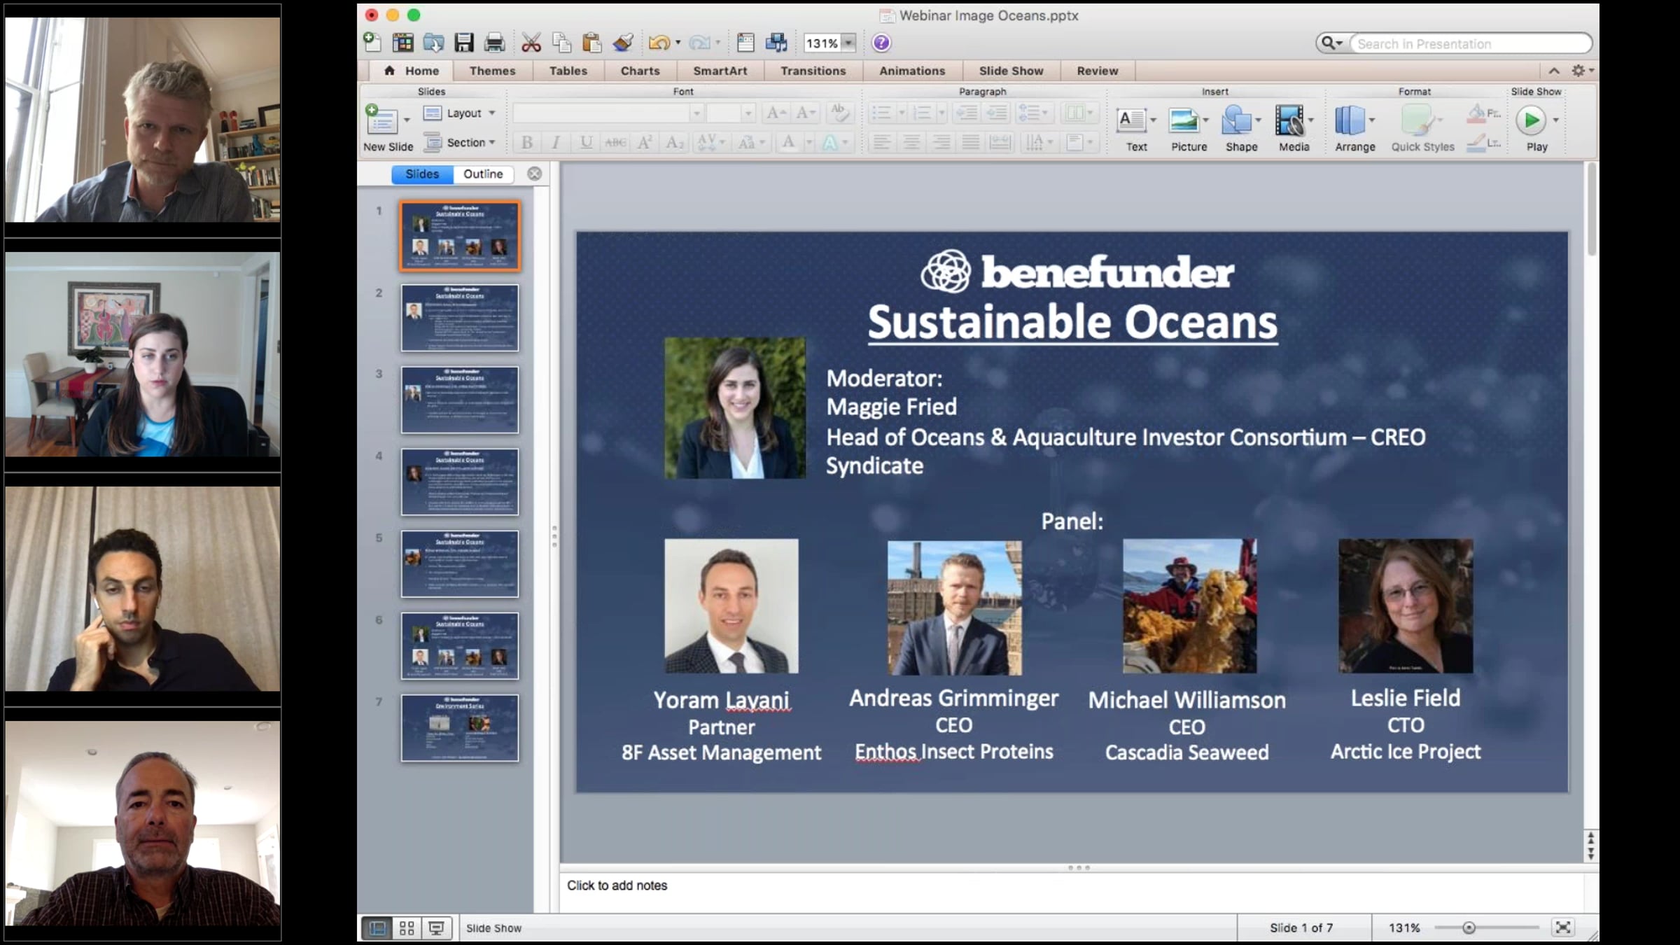Select slide 7 thumbnail
Image resolution: width=1680 pixels, height=945 pixels.
click(x=460, y=728)
